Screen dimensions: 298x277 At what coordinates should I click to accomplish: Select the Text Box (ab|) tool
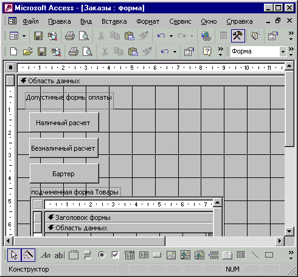60,255
